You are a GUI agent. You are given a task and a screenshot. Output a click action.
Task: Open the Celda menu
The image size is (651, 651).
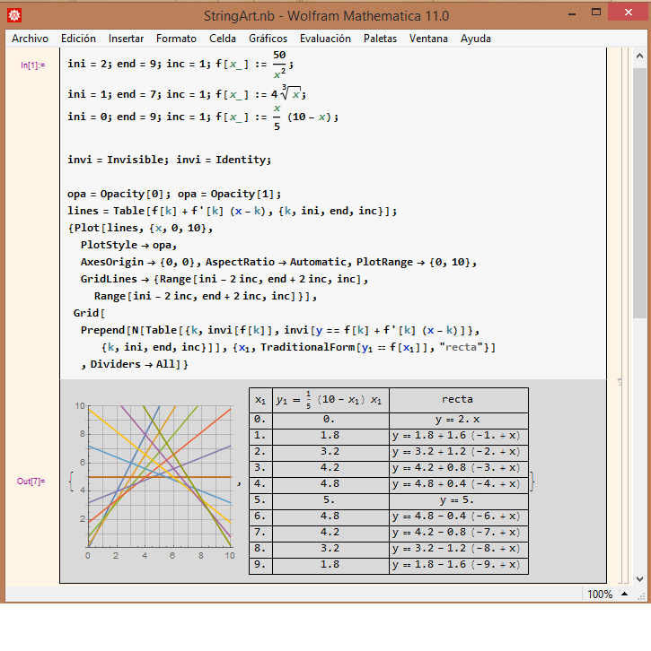[x=223, y=39]
